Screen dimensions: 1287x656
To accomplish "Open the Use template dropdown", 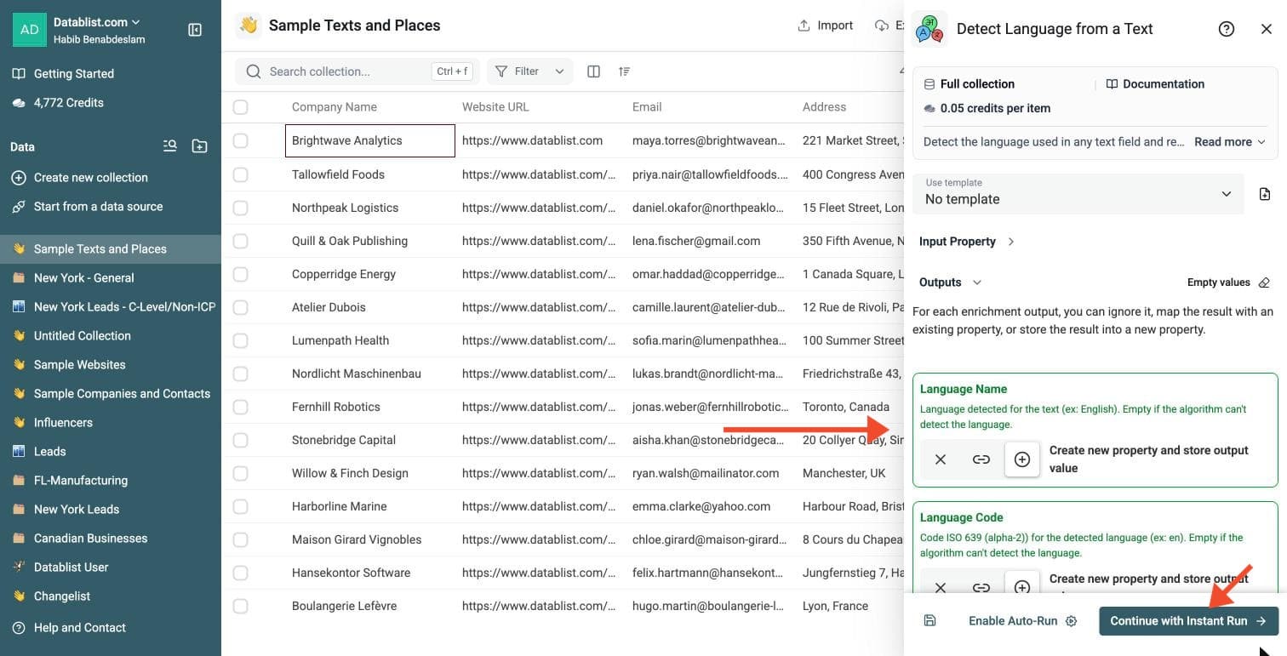I will [x=1078, y=193].
